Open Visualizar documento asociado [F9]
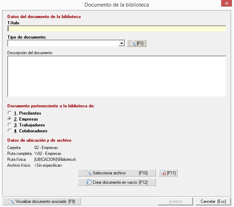This screenshot has height=207, width=234. coord(42,201)
